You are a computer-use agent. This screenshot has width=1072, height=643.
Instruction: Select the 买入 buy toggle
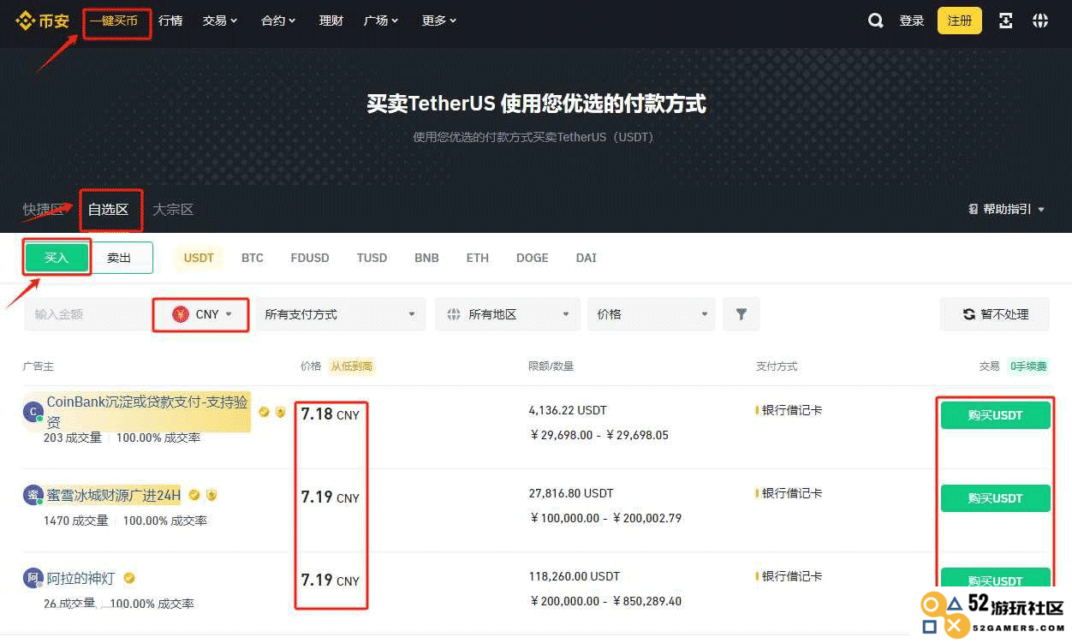57,258
